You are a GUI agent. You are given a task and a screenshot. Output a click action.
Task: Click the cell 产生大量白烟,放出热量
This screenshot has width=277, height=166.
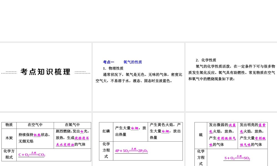(130, 131)
